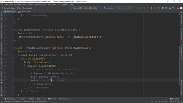
Task: Collapse the MyHomePage class fold marker
Action: pos(13,30)
